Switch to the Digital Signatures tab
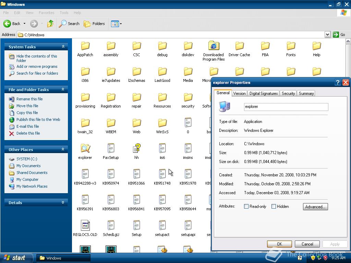351x263 pixels. click(x=264, y=93)
